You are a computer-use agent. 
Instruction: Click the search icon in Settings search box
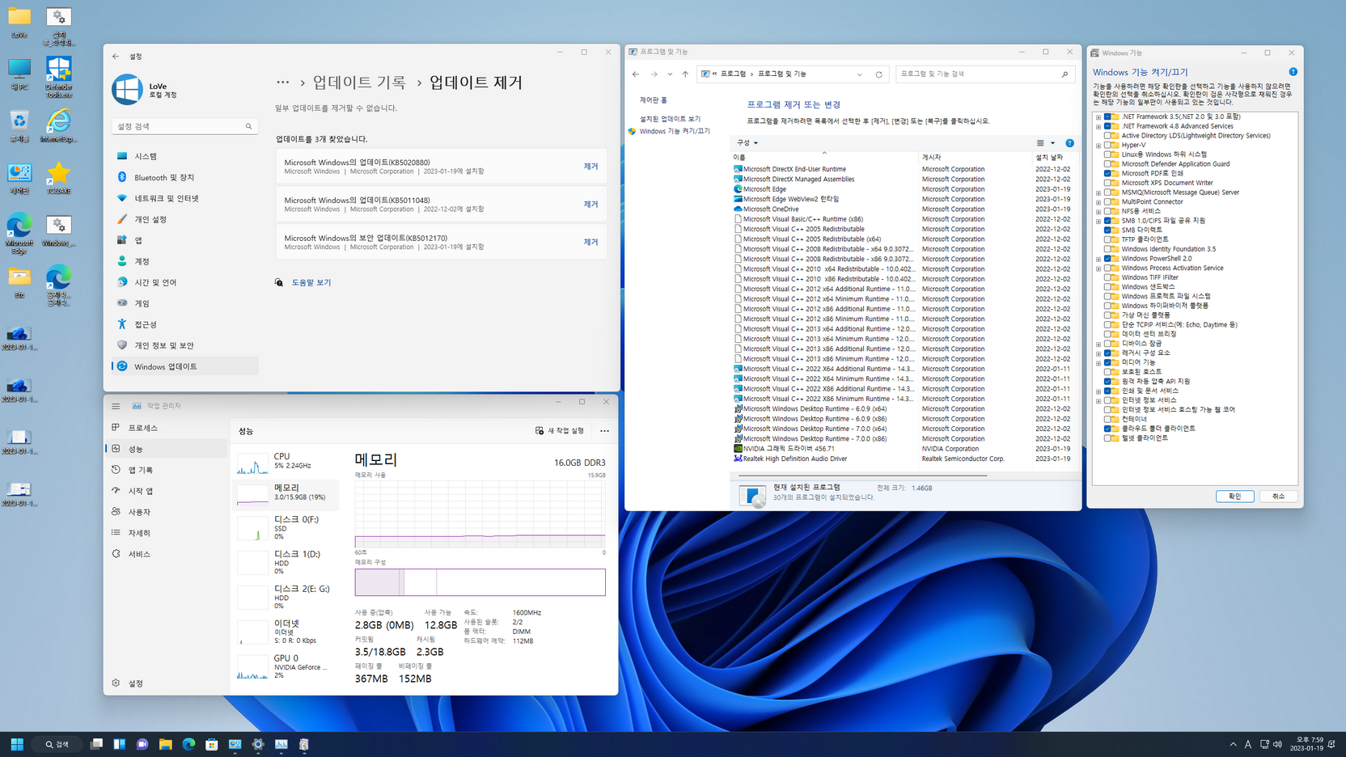click(248, 126)
